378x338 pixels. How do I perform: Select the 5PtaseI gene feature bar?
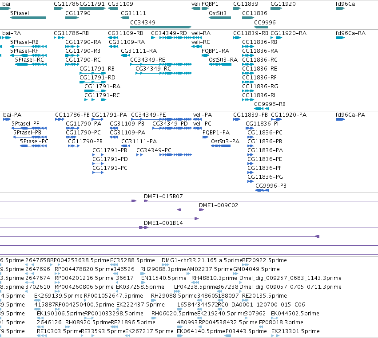coord(28,18)
